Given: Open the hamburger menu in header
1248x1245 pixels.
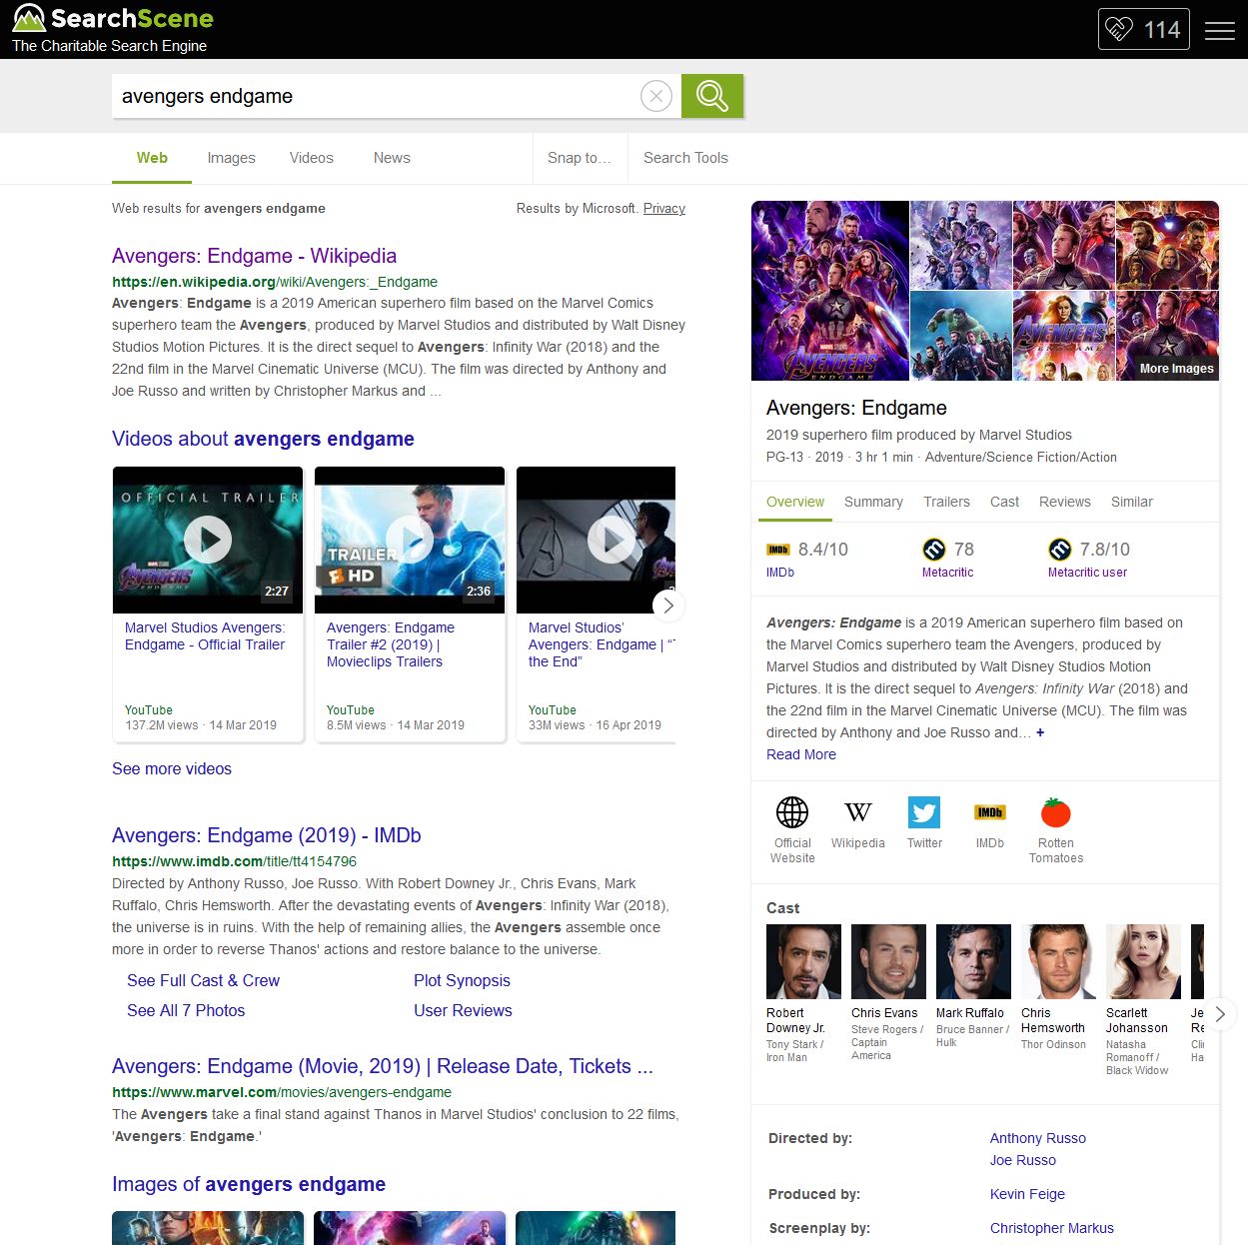Looking at the screenshot, I should point(1219,30).
